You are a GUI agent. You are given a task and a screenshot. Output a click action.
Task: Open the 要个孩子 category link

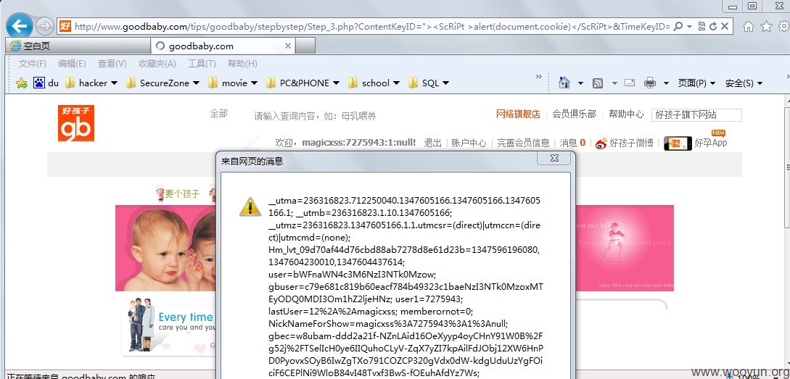point(182,193)
